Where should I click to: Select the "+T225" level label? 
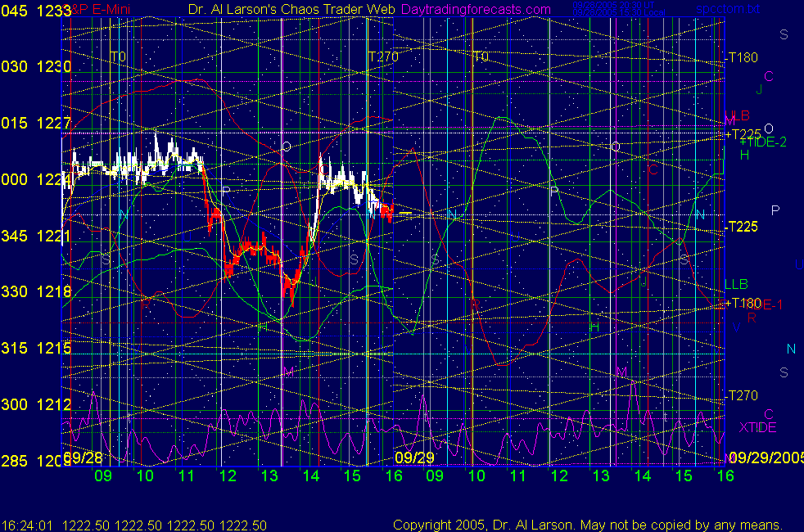point(743,134)
